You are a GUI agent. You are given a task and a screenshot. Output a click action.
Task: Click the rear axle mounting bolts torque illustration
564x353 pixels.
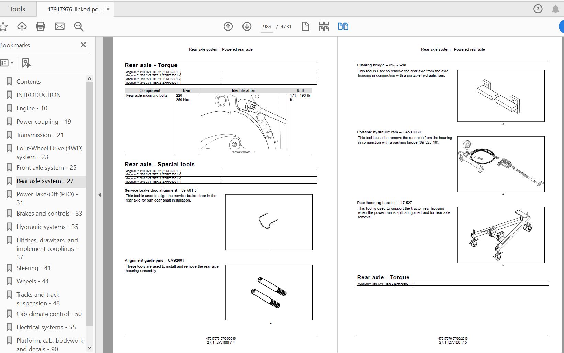(x=243, y=122)
